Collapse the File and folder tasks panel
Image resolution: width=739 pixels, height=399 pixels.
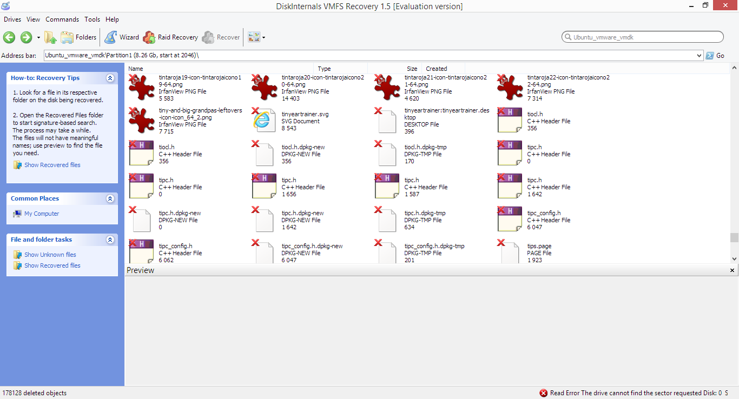coord(110,240)
